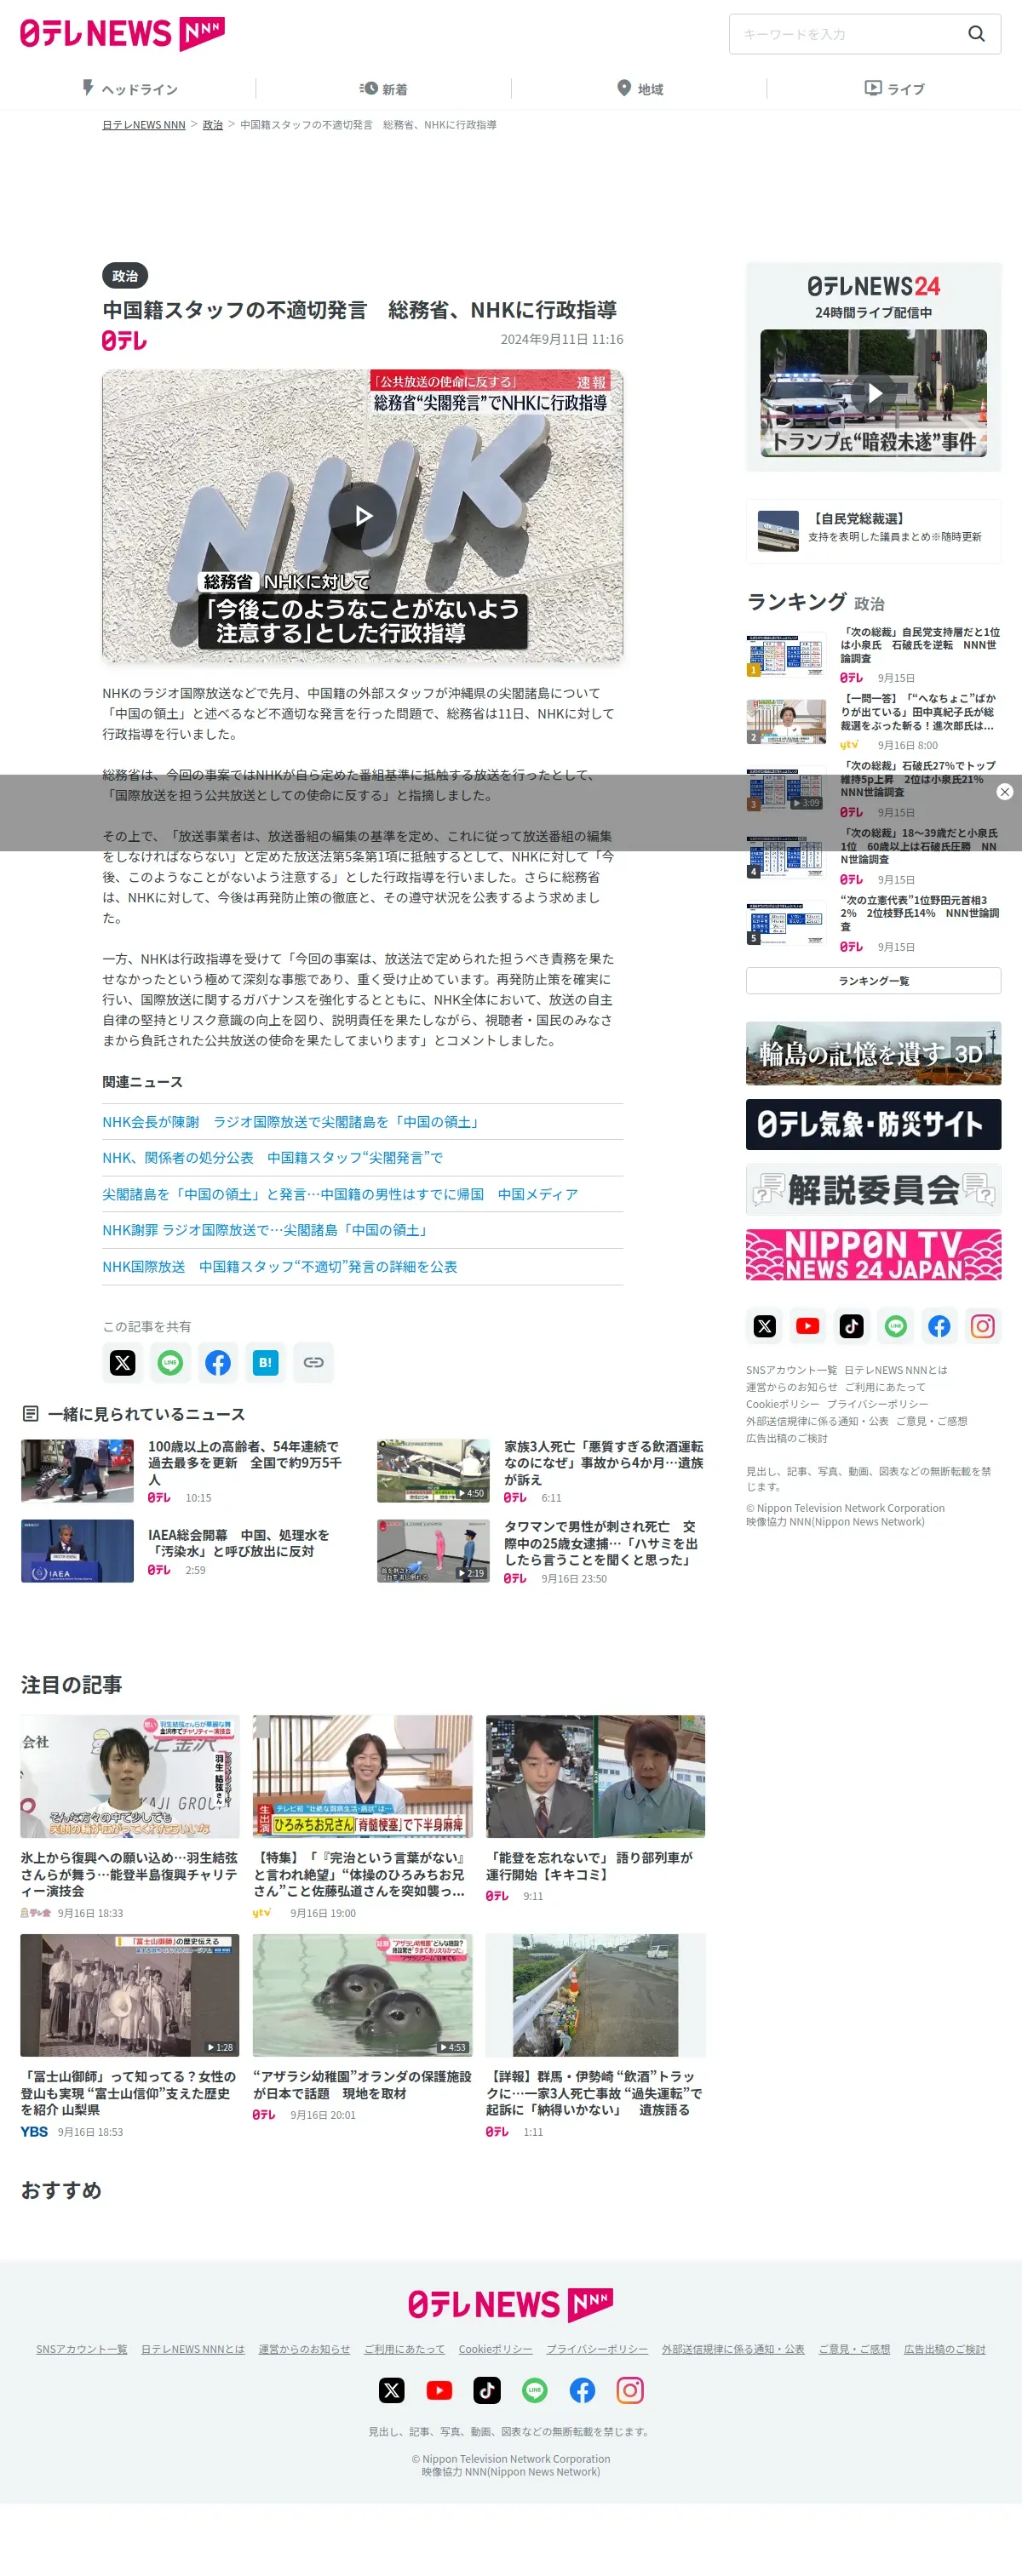Open the 地域 tab
This screenshot has width=1022, height=2576.
640,89
